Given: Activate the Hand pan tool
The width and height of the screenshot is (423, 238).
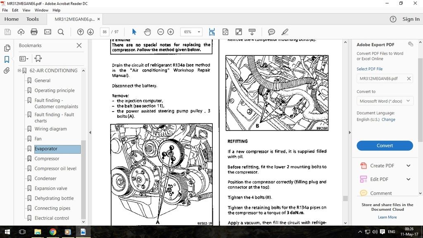Looking at the screenshot, I should click(147, 32).
